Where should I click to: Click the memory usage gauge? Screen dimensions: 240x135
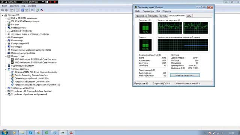click(145, 45)
